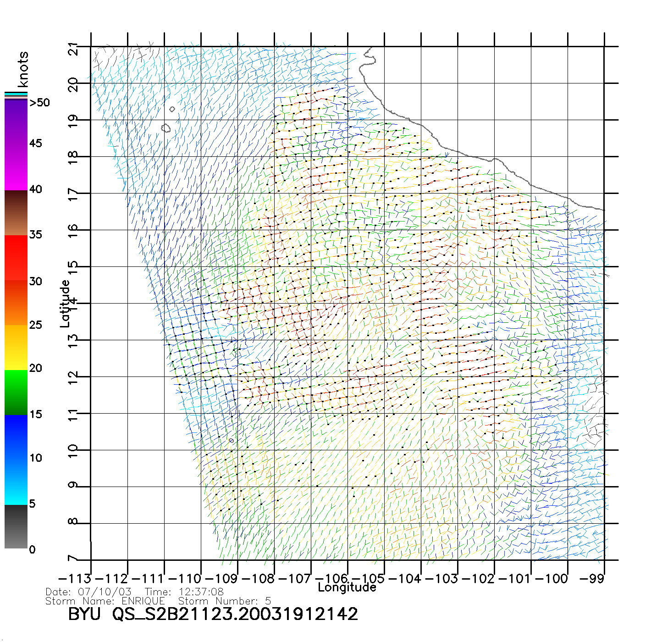Click the '>50' legend label
The width and height of the screenshot is (651, 642).
coord(39,103)
